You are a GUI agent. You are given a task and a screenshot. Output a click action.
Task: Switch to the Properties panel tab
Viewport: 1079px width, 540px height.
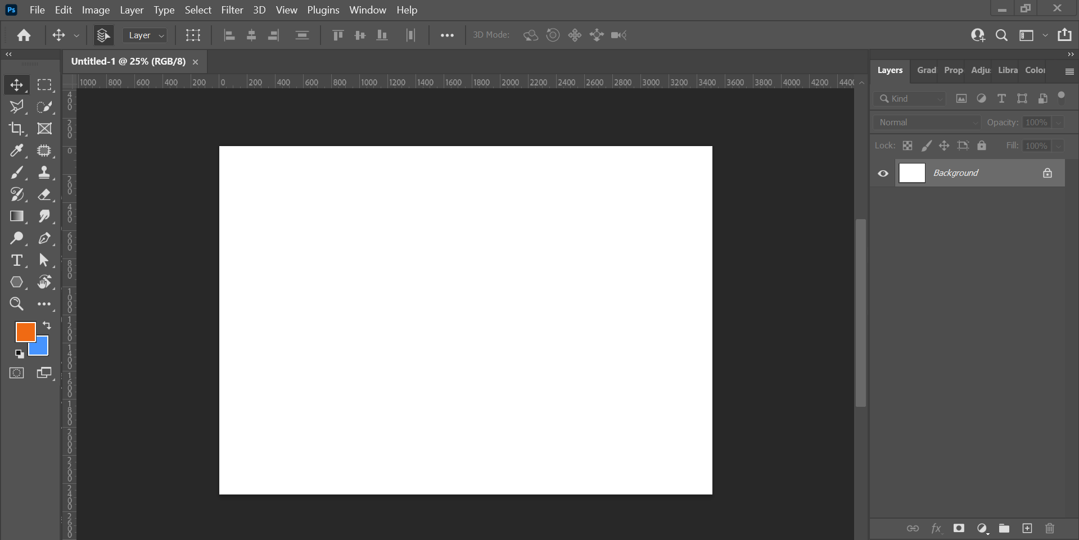tap(953, 70)
